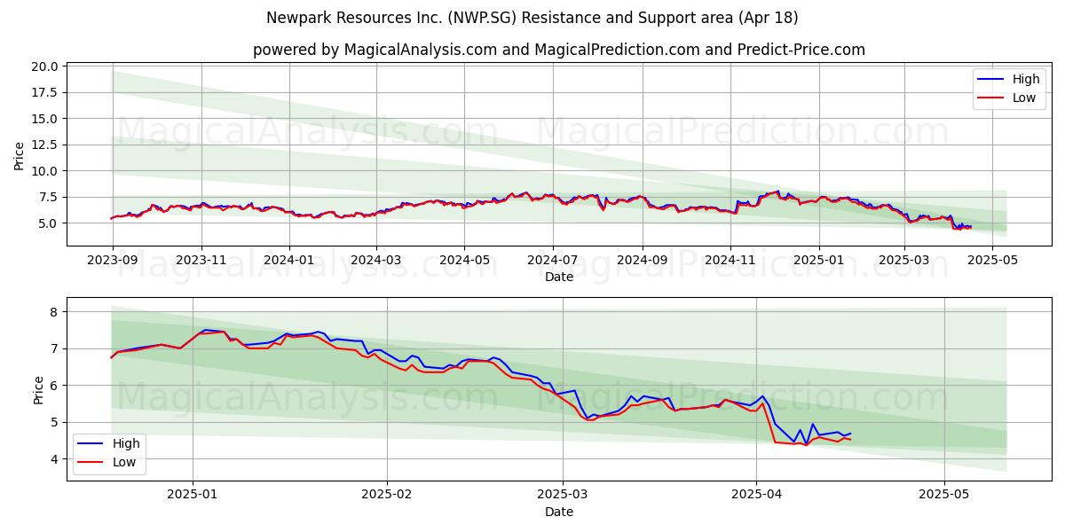This screenshot has height=532, width=1065.
Task: Click the '2023-09' tick label
Action: pos(112,261)
